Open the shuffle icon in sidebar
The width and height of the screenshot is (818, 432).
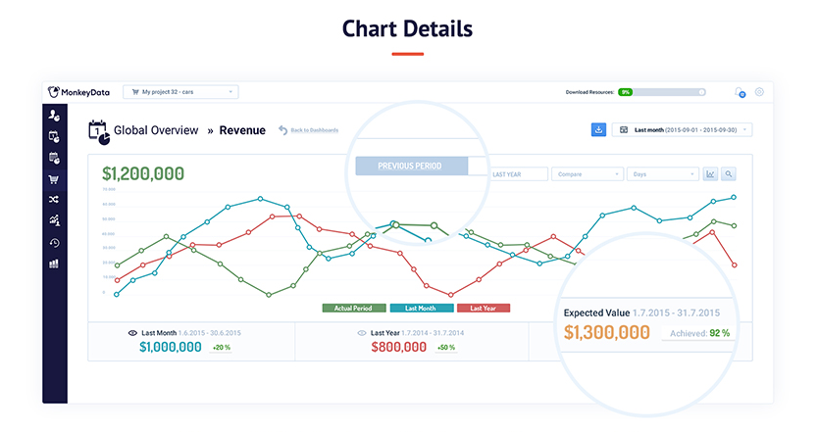[x=55, y=200]
